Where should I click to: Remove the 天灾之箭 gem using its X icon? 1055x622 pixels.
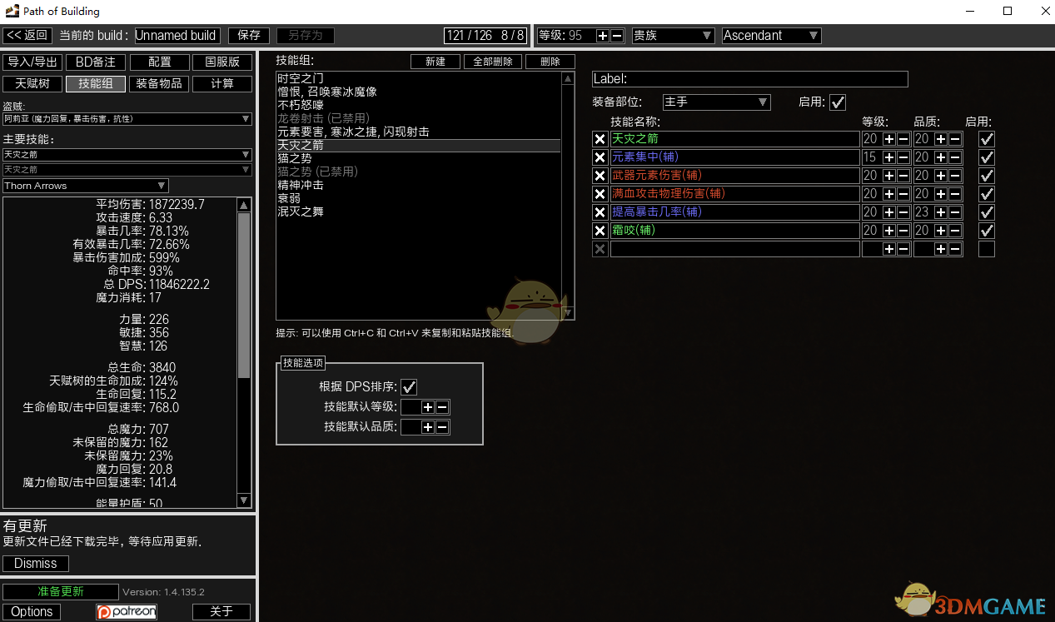pos(600,139)
